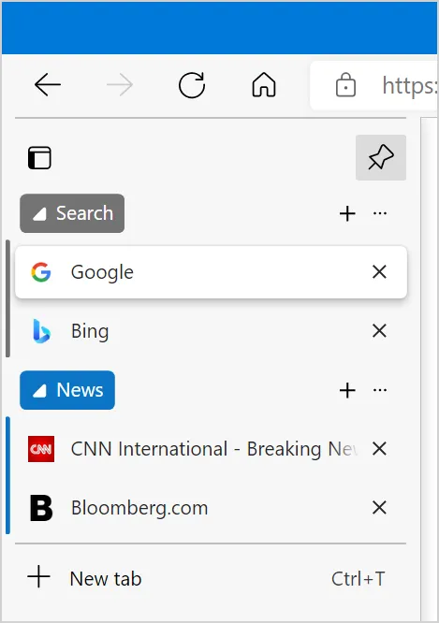Close the Bing tab
The width and height of the screenshot is (439, 623).
(x=379, y=330)
